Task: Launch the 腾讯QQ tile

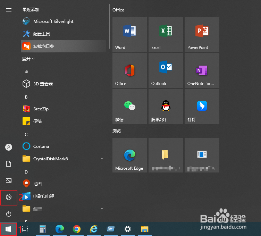Action: coord(166,107)
